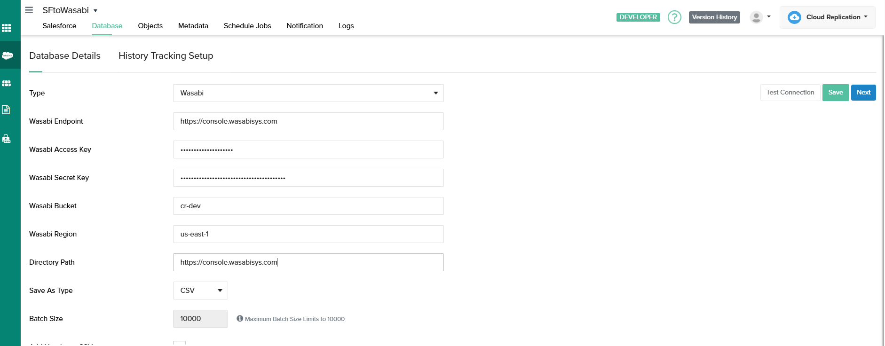Open the users group sidebar icon
The image size is (885, 346).
click(x=7, y=83)
